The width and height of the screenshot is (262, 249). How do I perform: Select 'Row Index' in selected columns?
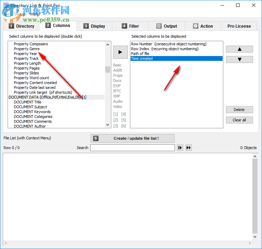point(176,49)
